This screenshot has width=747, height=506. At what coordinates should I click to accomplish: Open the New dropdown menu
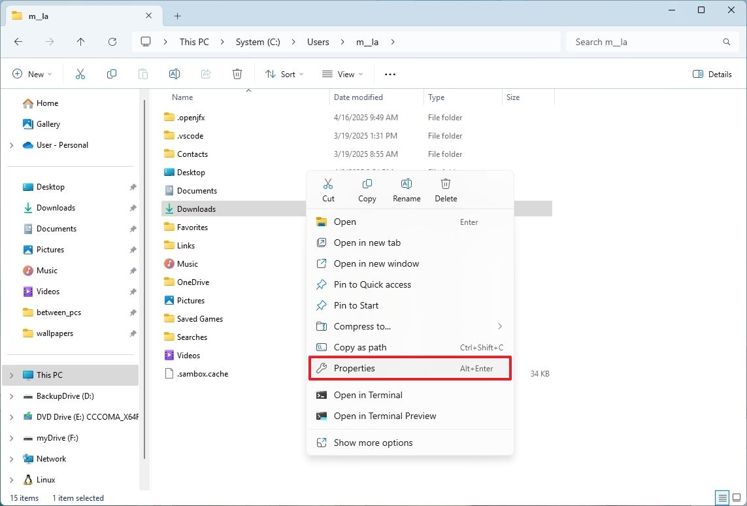coord(32,74)
